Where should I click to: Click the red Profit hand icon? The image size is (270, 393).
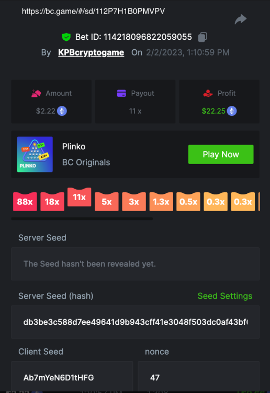click(x=208, y=93)
